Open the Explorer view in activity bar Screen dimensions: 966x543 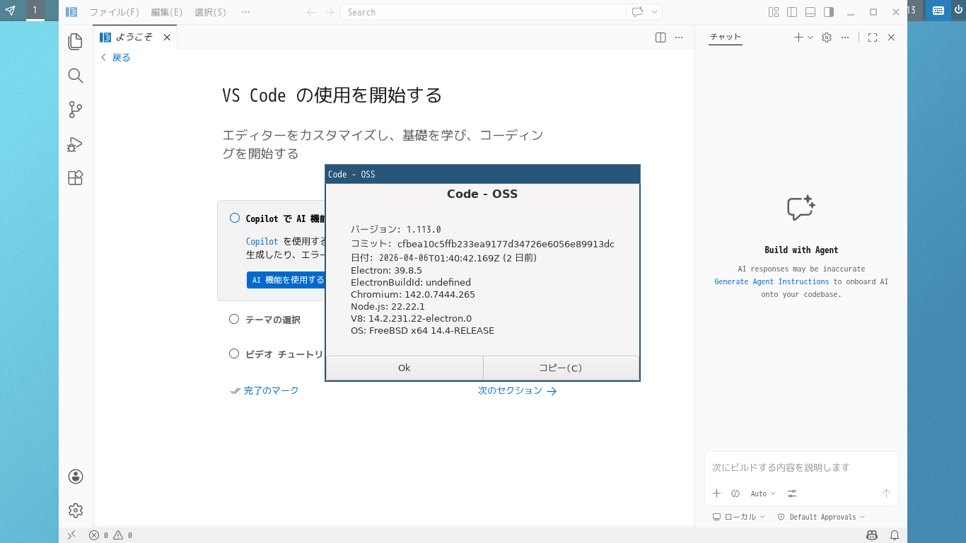[76, 42]
